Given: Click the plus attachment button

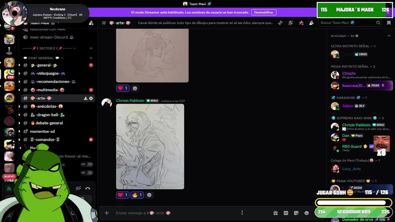Looking at the screenshot, I should 107,213.
